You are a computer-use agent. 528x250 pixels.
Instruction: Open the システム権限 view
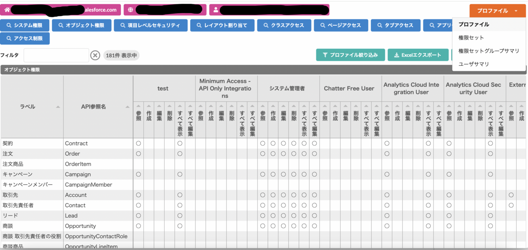coord(25,25)
